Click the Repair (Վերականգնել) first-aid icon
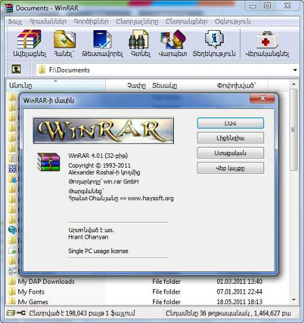 pyautogui.click(x=267, y=44)
